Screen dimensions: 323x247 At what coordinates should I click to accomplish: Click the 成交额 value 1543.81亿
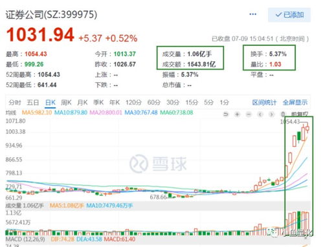[201, 64]
